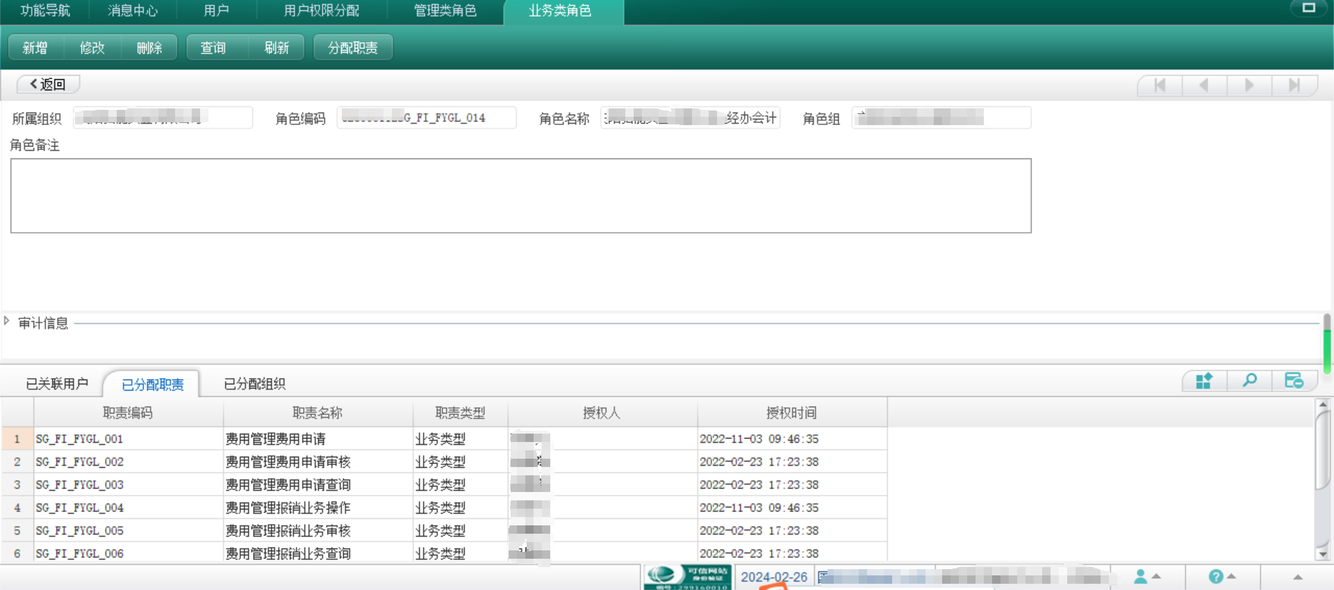Sort by the 授权人 column header

coord(602,413)
